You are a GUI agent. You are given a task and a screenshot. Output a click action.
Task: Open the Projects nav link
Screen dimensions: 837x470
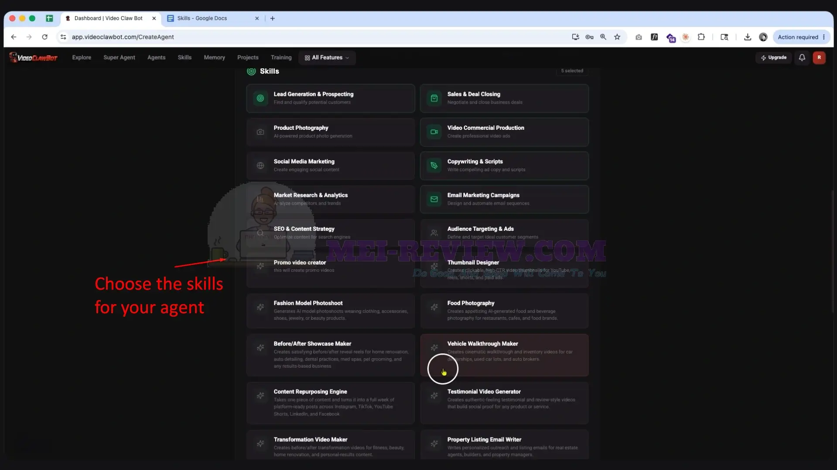(248, 57)
